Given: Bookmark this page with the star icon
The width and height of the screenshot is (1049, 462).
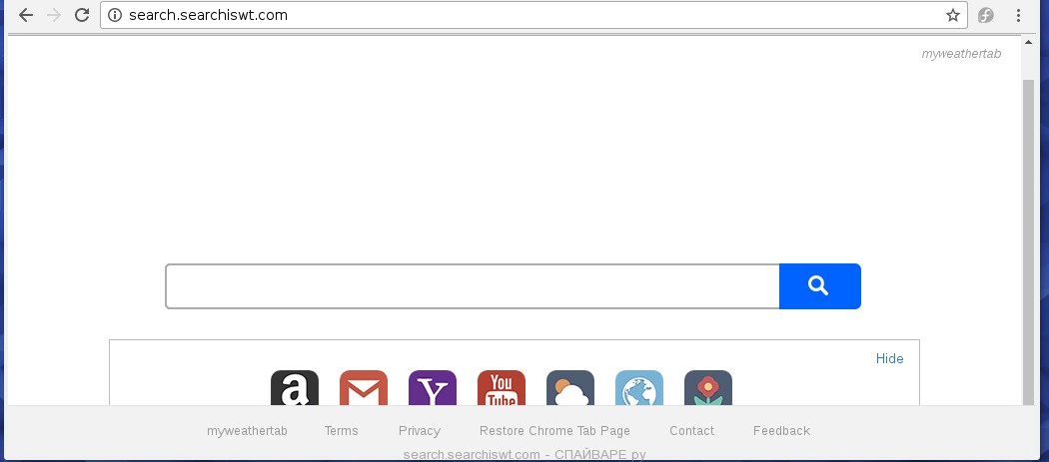Looking at the screenshot, I should 953,15.
